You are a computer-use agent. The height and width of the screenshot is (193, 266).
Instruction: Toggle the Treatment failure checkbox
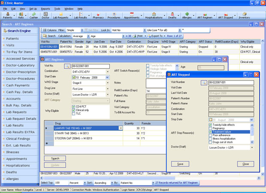click(x=210, y=132)
